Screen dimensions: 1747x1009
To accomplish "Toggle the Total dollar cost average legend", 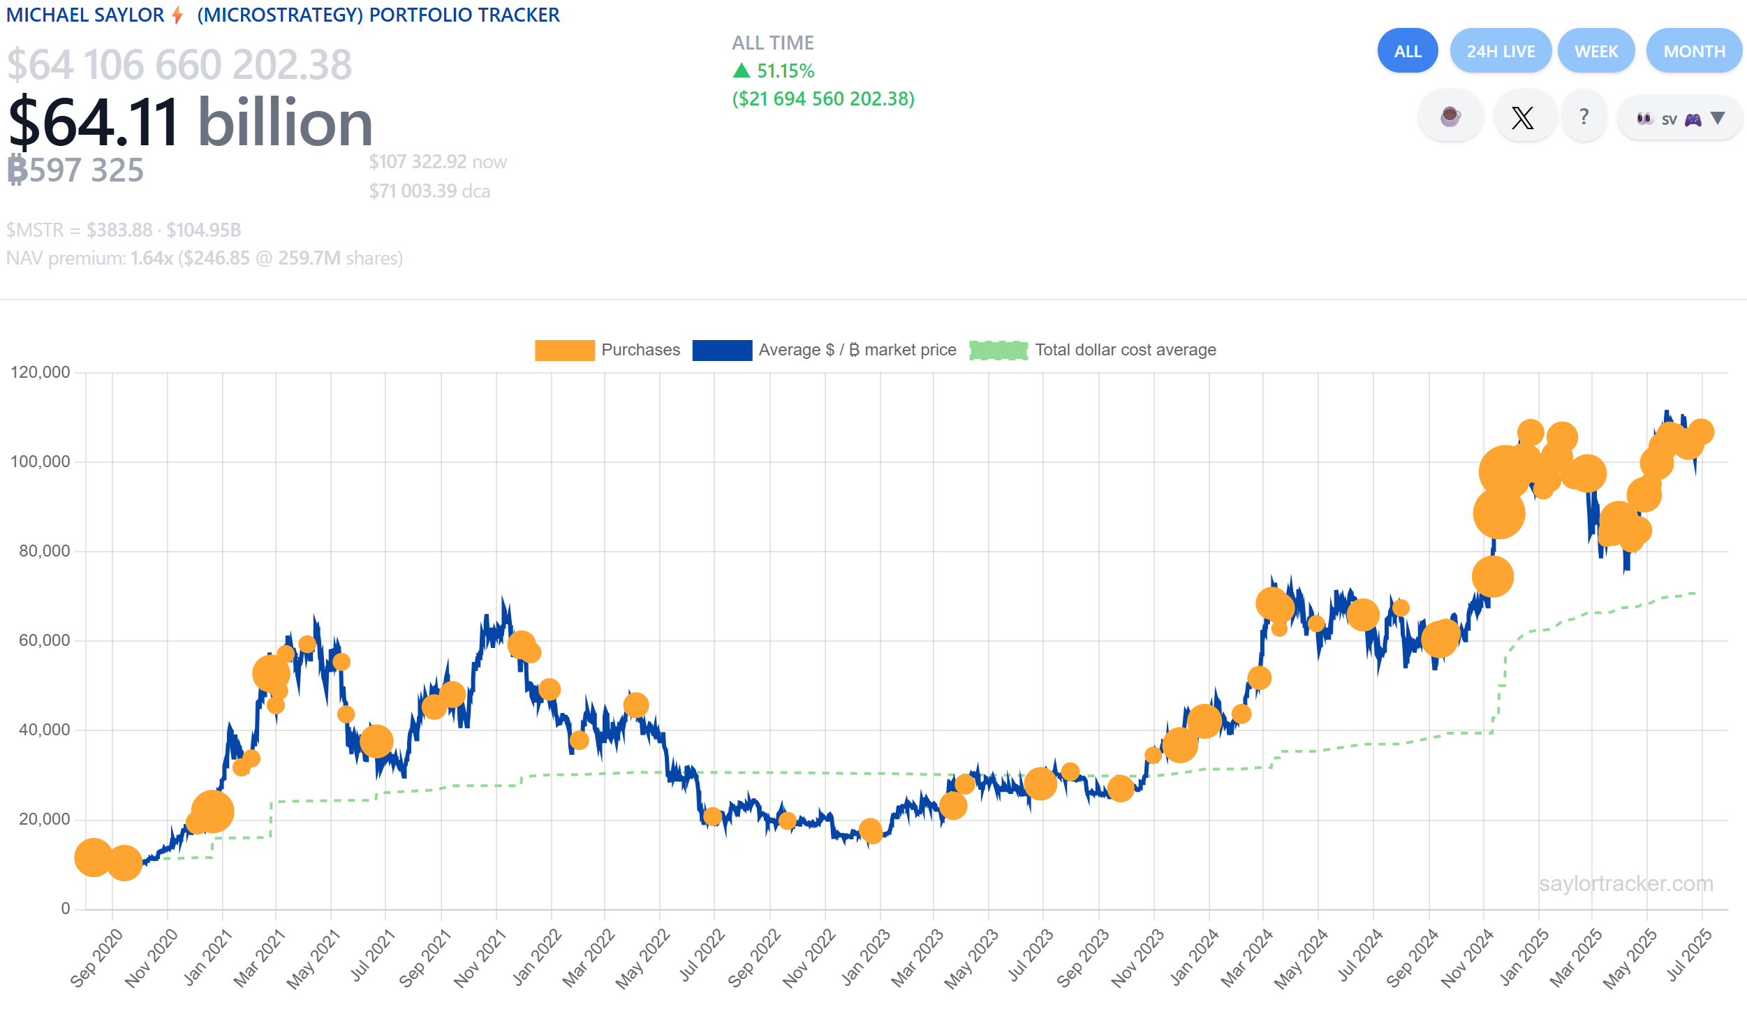I will pyautogui.click(x=1093, y=350).
